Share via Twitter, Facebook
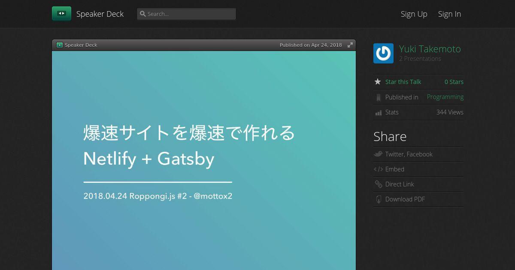Viewport: 515px width, 270px height. click(409, 154)
